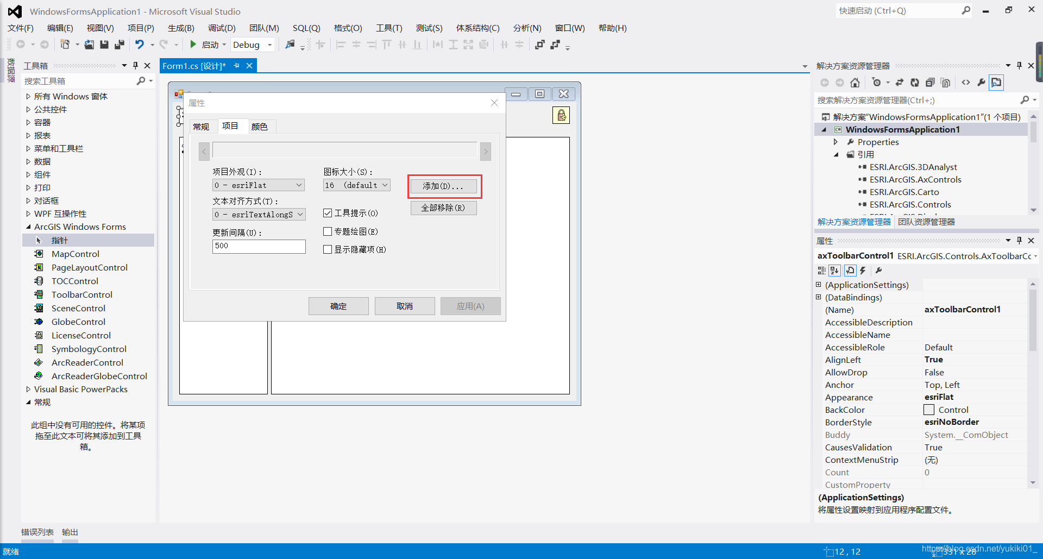Image resolution: width=1043 pixels, height=559 pixels.
Task: Click the BackColor Control color swatch
Action: 929,410
